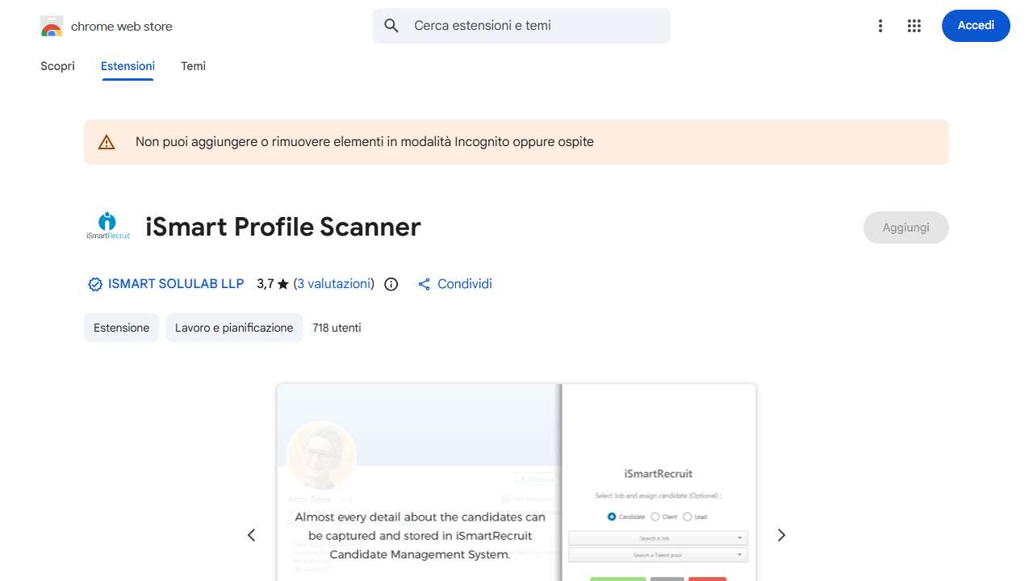Open the three-dot more options menu
Image resolution: width=1033 pixels, height=581 pixels.
point(880,25)
